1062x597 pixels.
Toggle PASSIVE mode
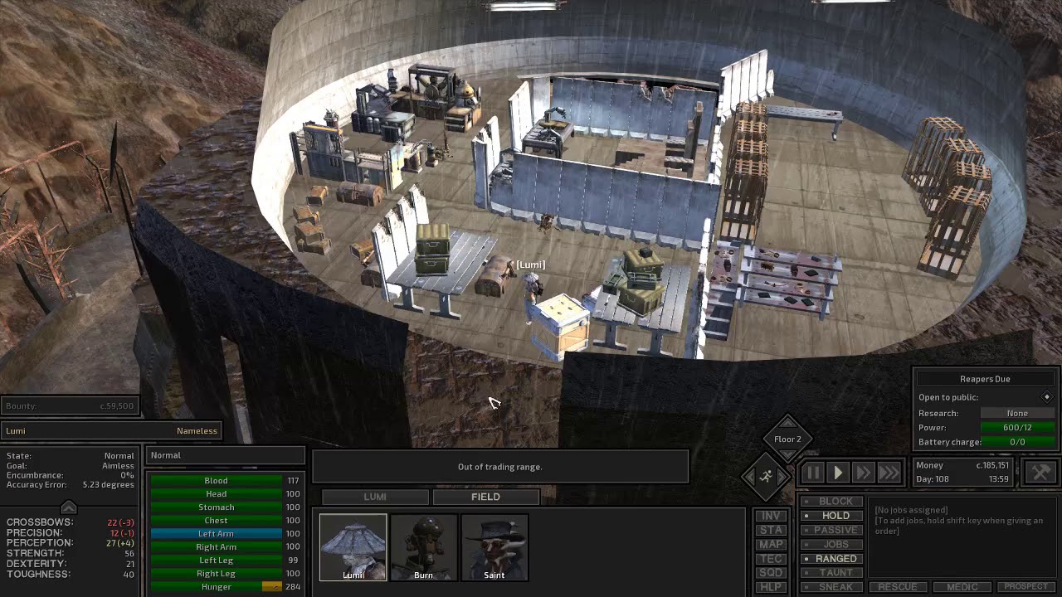pyautogui.click(x=832, y=530)
